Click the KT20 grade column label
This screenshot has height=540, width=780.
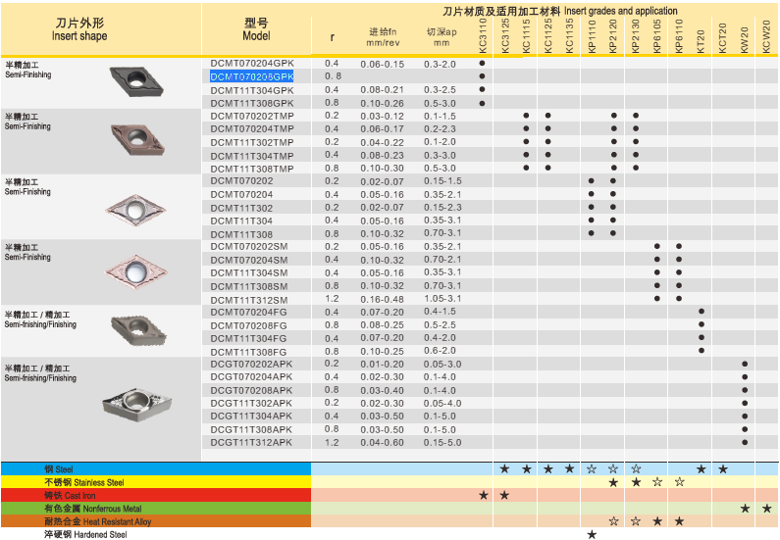pyautogui.click(x=701, y=41)
